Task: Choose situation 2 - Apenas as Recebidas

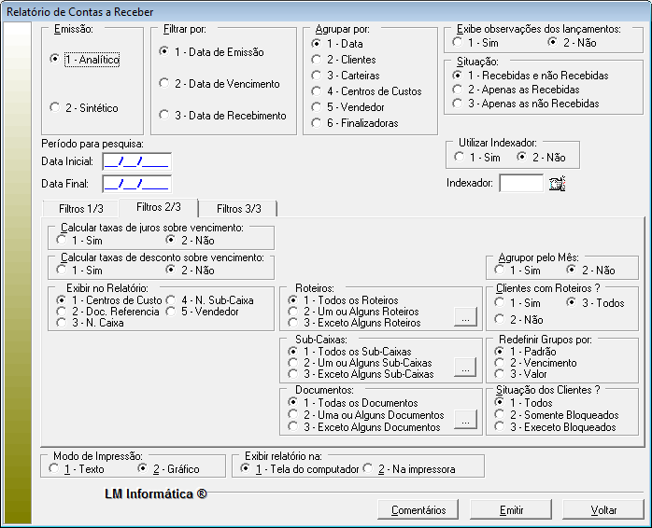Action: [x=457, y=90]
